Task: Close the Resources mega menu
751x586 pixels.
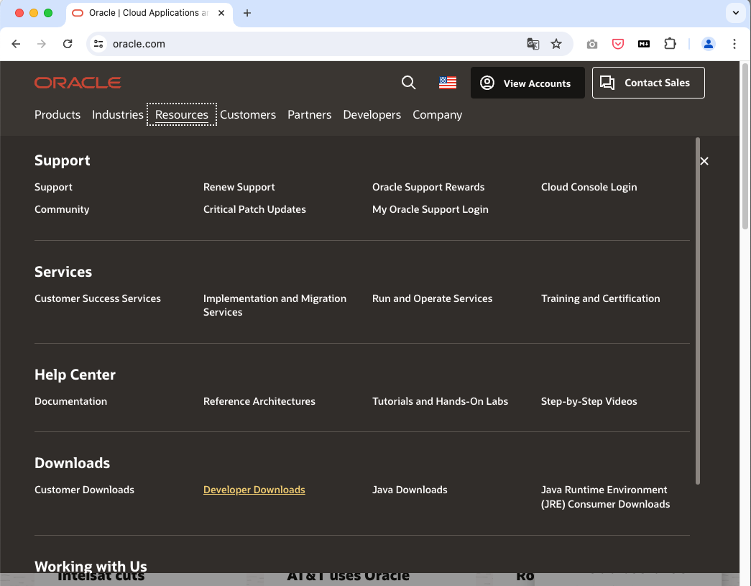Action: [704, 161]
